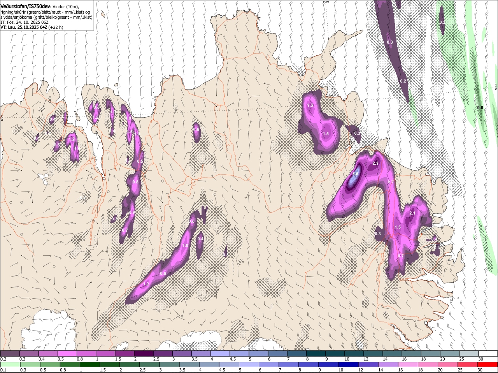The image size is (498, 373).
Task: Select the purple 14–16 swatch on the lower scale
Action: click(389, 364)
